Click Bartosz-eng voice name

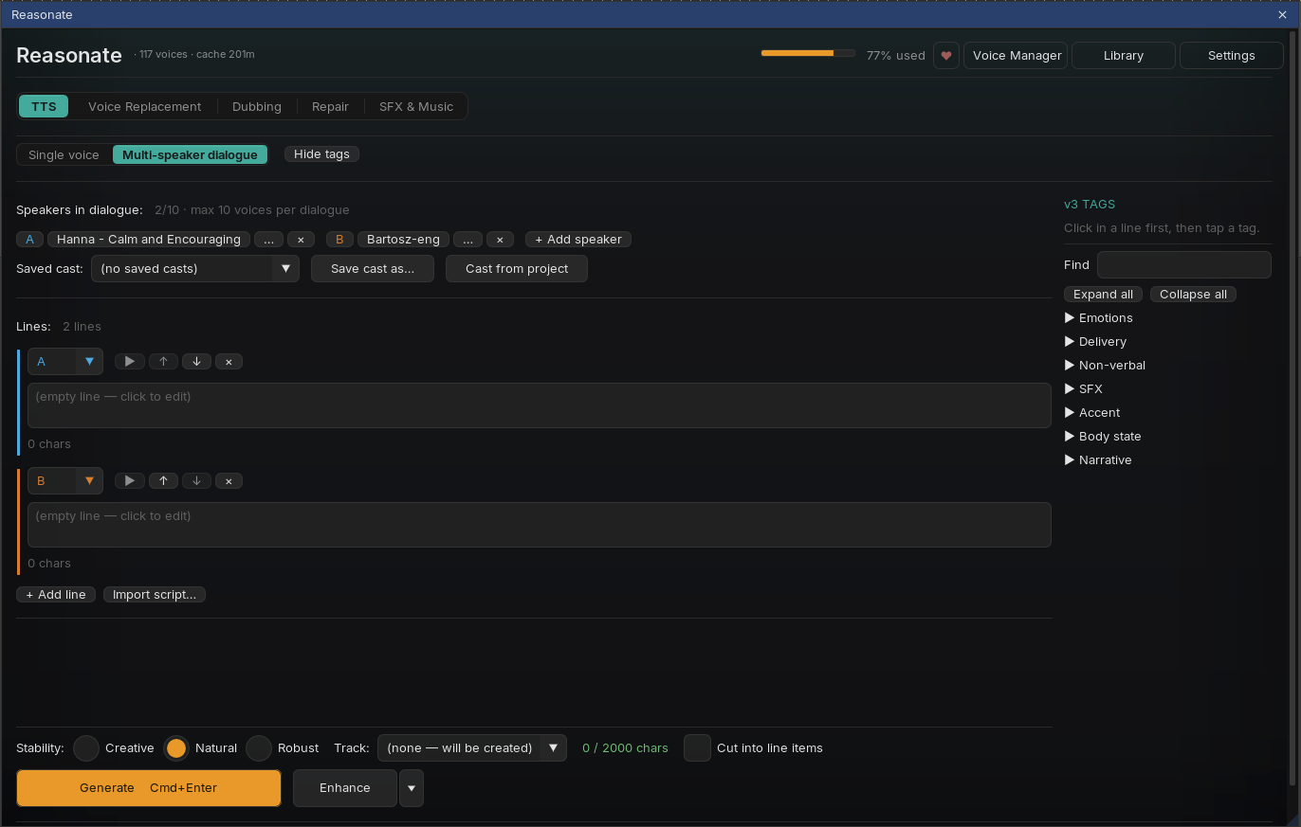click(403, 240)
